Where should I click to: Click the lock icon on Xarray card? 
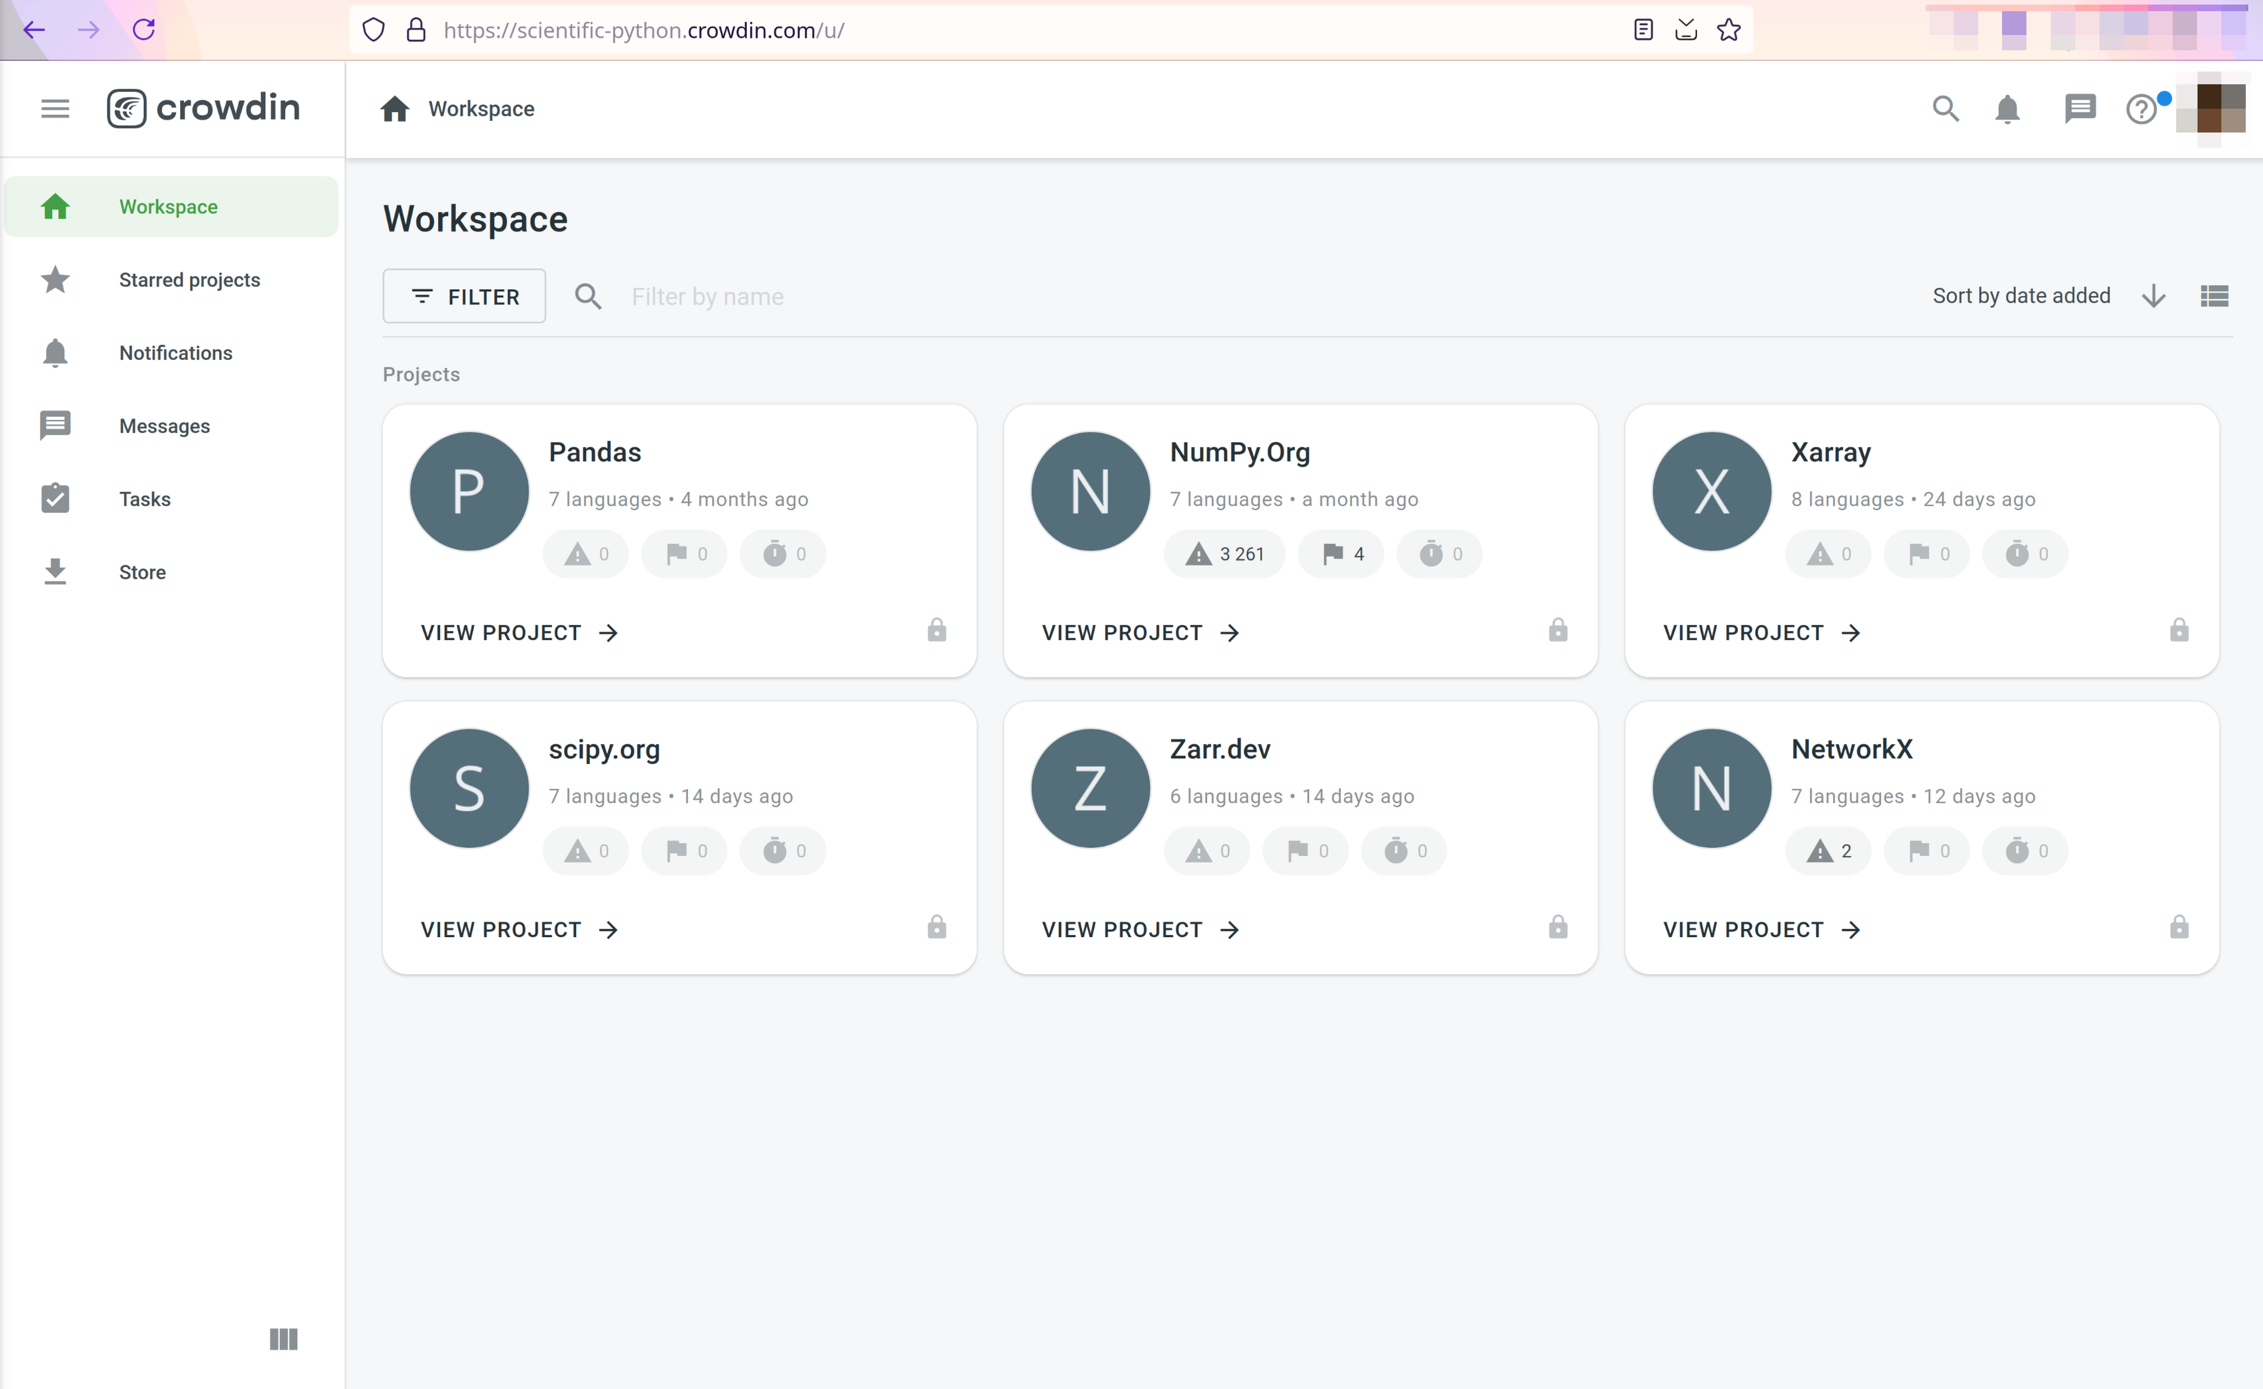(x=2179, y=630)
